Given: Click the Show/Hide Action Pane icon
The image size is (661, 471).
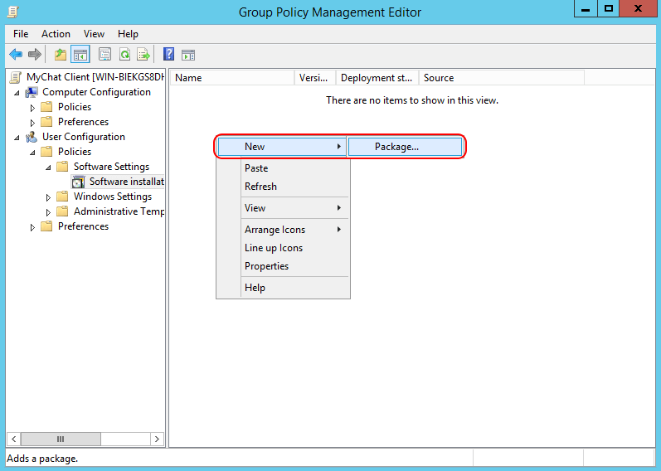Looking at the screenshot, I should coord(188,55).
